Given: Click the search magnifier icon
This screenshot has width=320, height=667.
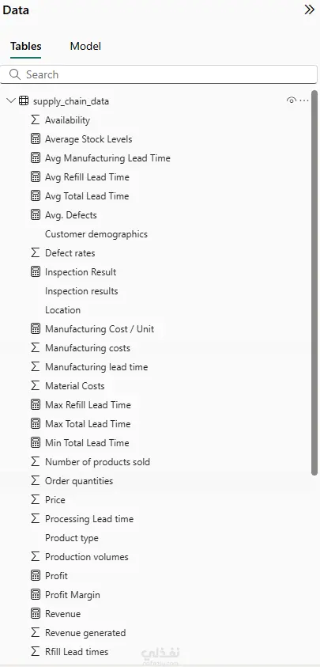Looking at the screenshot, I should pos(15,74).
